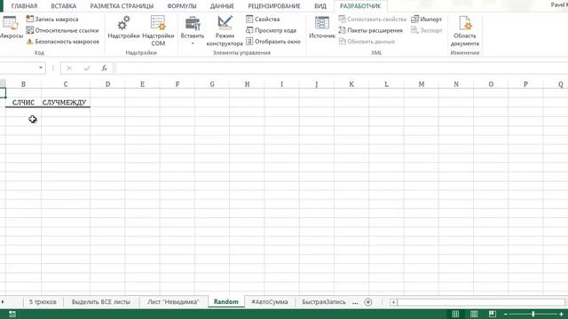The width and height of the screenshot is (568, 319).
Task: Click the formula bar confirm checkmark
Action: [87, 68]
